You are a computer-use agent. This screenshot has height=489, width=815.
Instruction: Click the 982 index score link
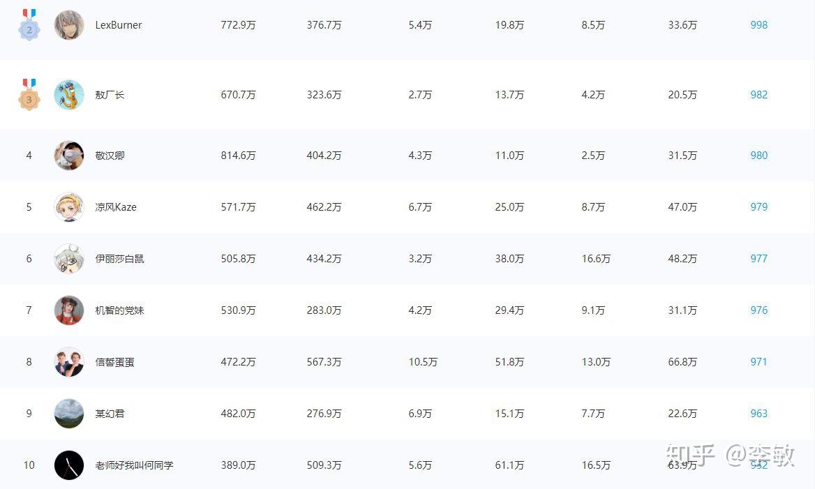(758, 95)
